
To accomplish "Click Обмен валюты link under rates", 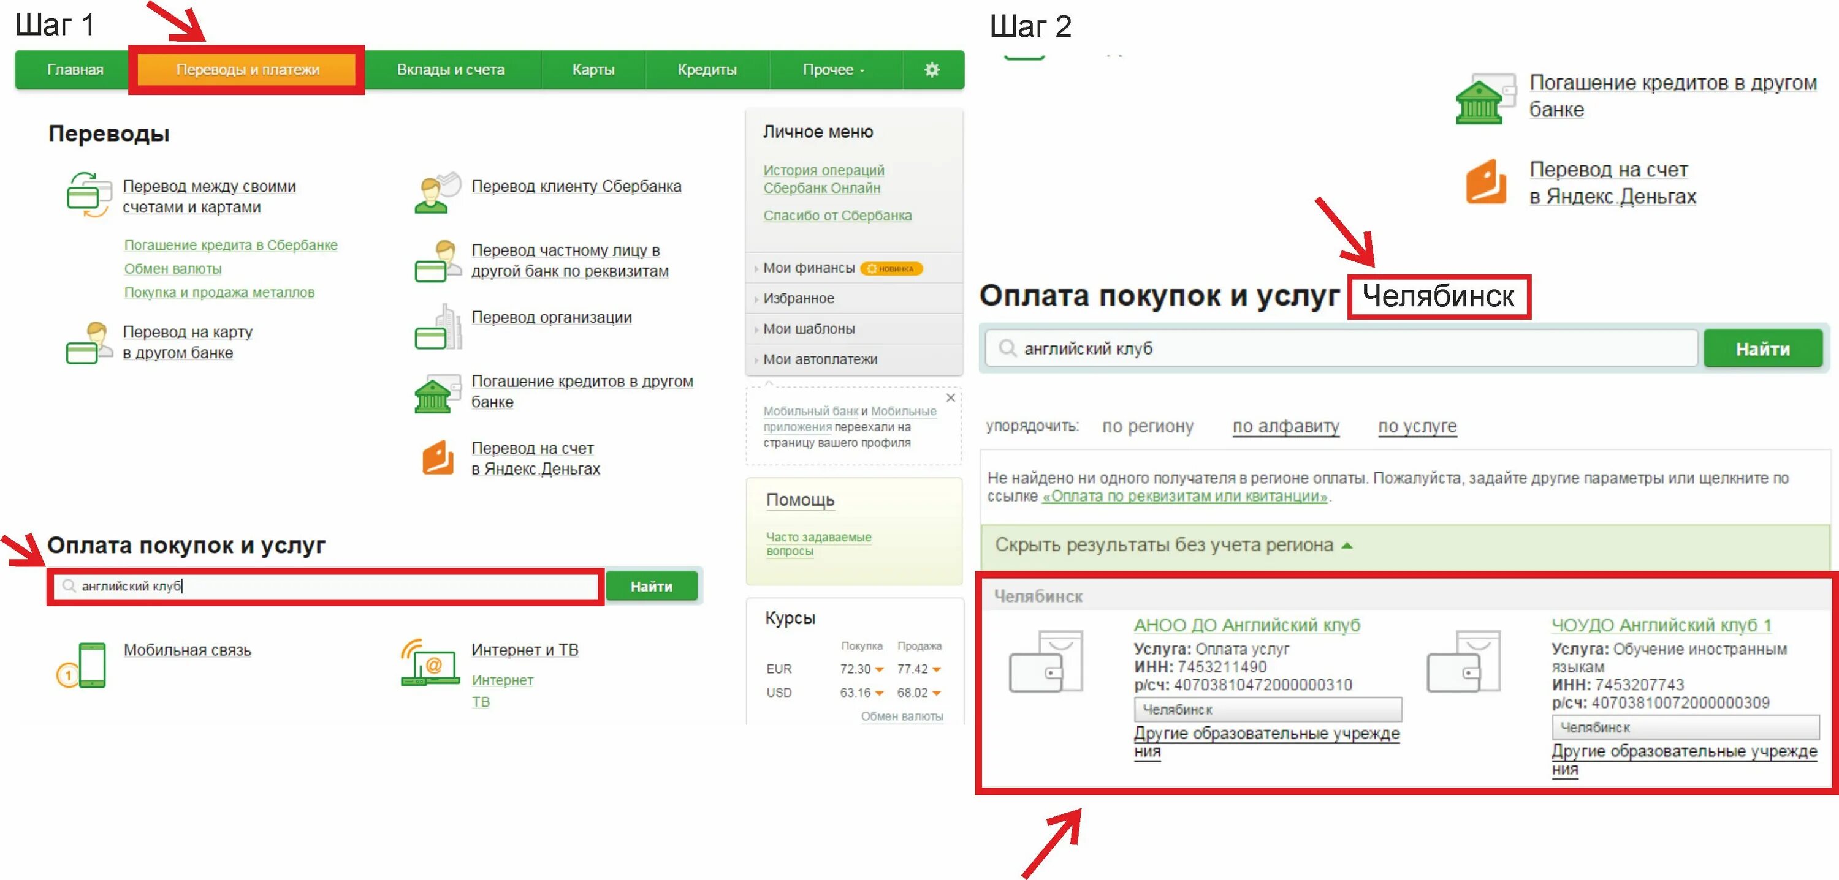I will point(902,716).
